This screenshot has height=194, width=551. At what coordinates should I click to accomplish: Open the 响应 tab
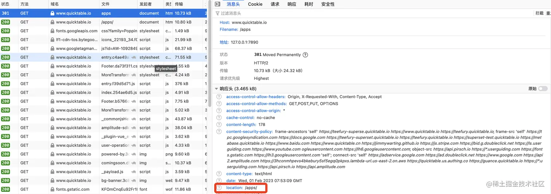click(x=292, y=4)
